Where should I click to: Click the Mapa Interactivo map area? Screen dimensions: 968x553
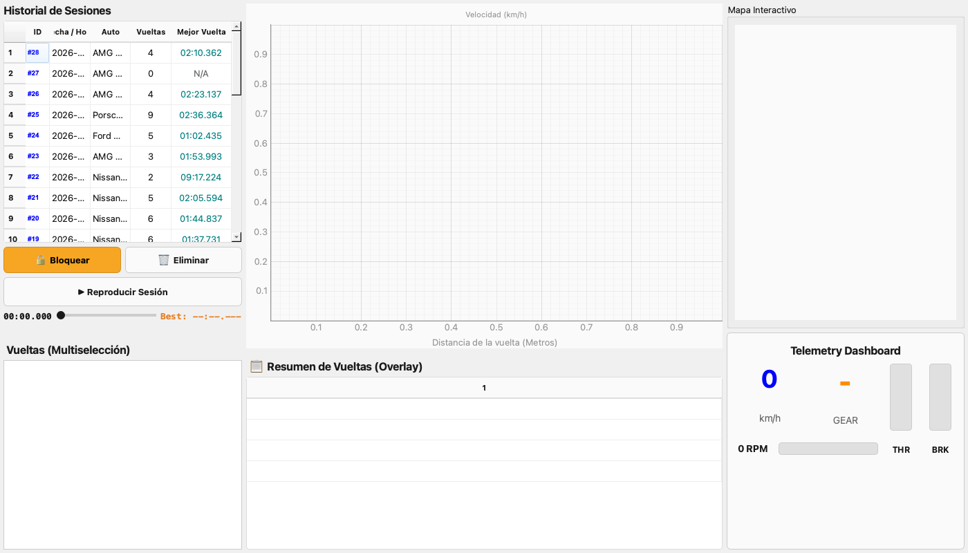tap(846, 172)
